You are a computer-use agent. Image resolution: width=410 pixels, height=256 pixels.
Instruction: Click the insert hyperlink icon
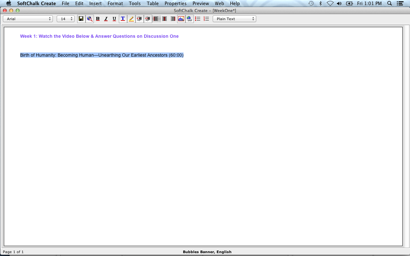pyautogui.click(x=189, y=19)
